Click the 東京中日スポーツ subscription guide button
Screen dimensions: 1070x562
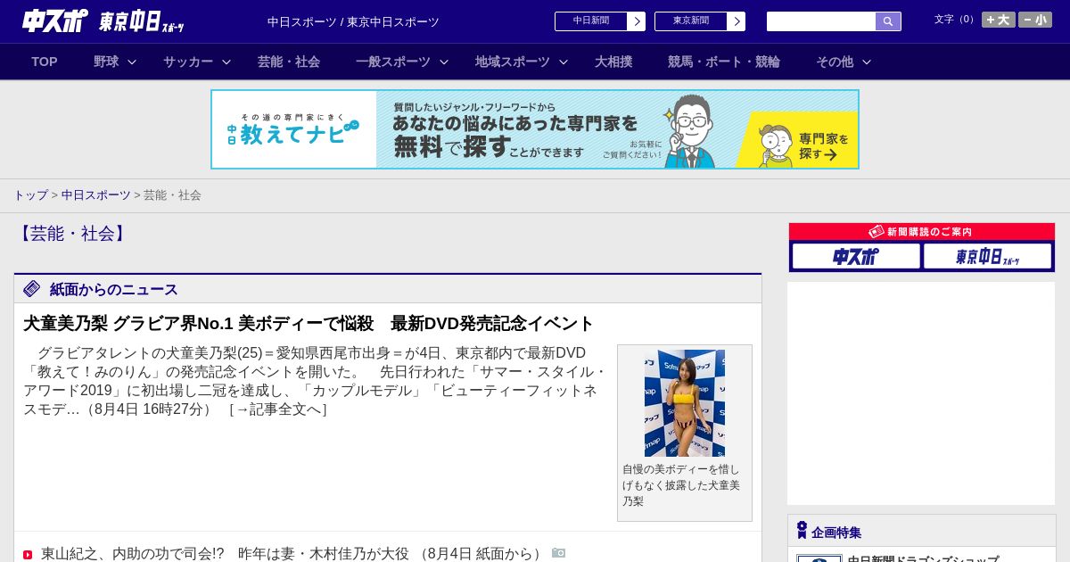987,256
